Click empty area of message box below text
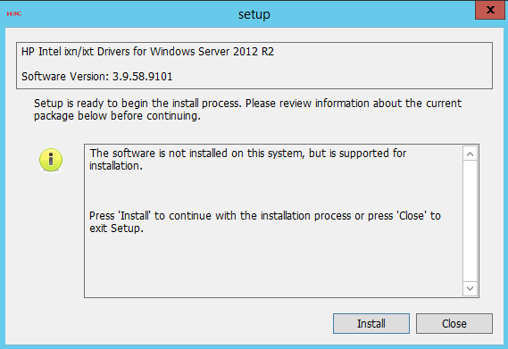Screen dimensions: 508x349 pyautogui.click(x=273, y=266)
